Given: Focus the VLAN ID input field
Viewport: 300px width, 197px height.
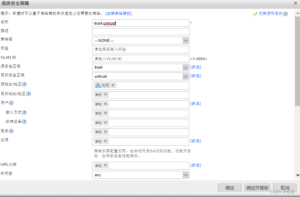Looking at the screenshot, I should [x=140, y=59].
